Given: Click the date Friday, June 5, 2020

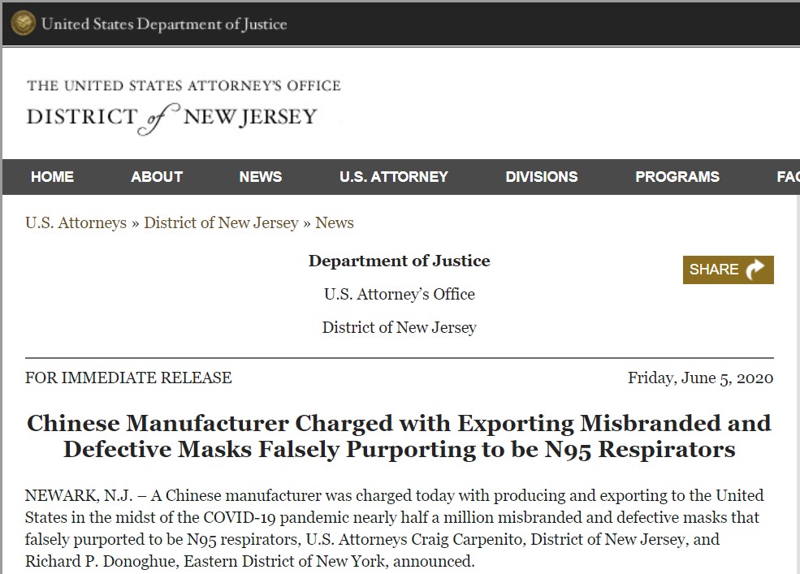Looking at the screenshot, I should (700, 378).
